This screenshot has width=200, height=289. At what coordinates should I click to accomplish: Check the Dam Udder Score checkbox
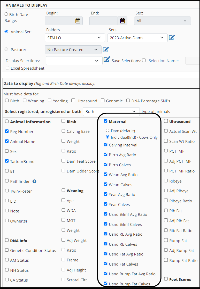(63, 170)
